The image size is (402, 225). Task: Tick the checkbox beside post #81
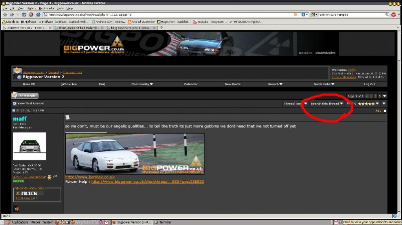[385, 111]
